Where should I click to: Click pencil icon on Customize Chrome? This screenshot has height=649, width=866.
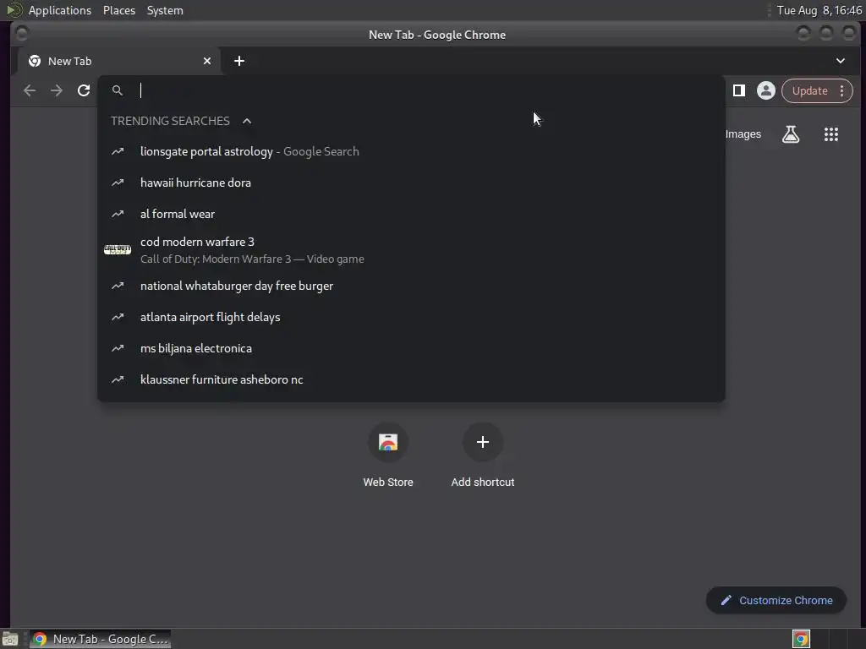click(726, 601)
